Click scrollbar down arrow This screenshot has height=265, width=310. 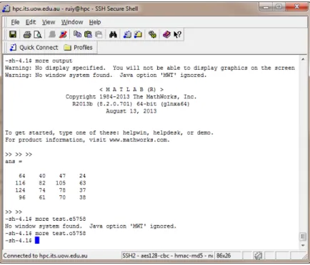tap(303, 246)
